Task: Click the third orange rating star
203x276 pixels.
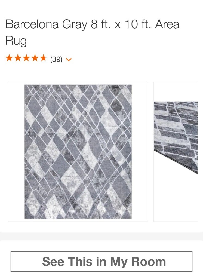Action: 26,58
